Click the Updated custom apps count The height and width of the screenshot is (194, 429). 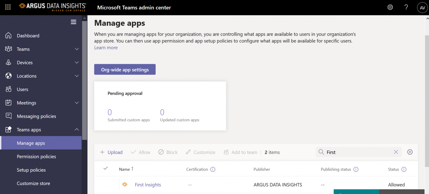tap(162, 112)
